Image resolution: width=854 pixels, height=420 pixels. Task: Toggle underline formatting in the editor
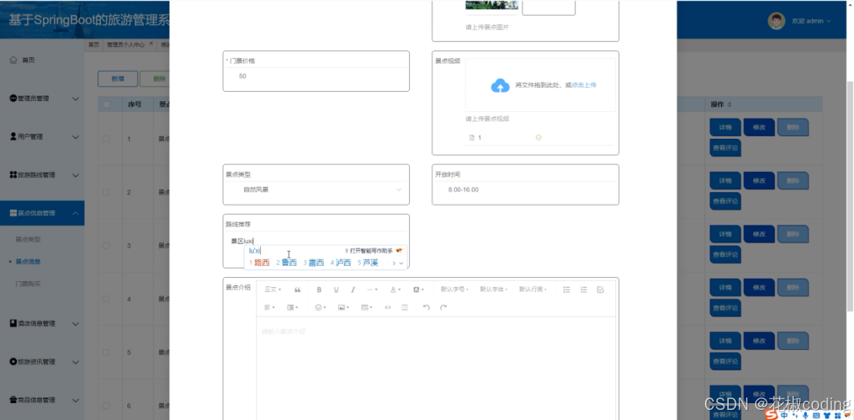(x=336, y=290)
